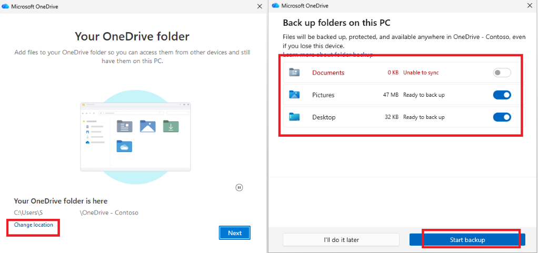Click the 32 KB size value
The width and height of the screenshot is (539, 253).
(x=392, y=117)
